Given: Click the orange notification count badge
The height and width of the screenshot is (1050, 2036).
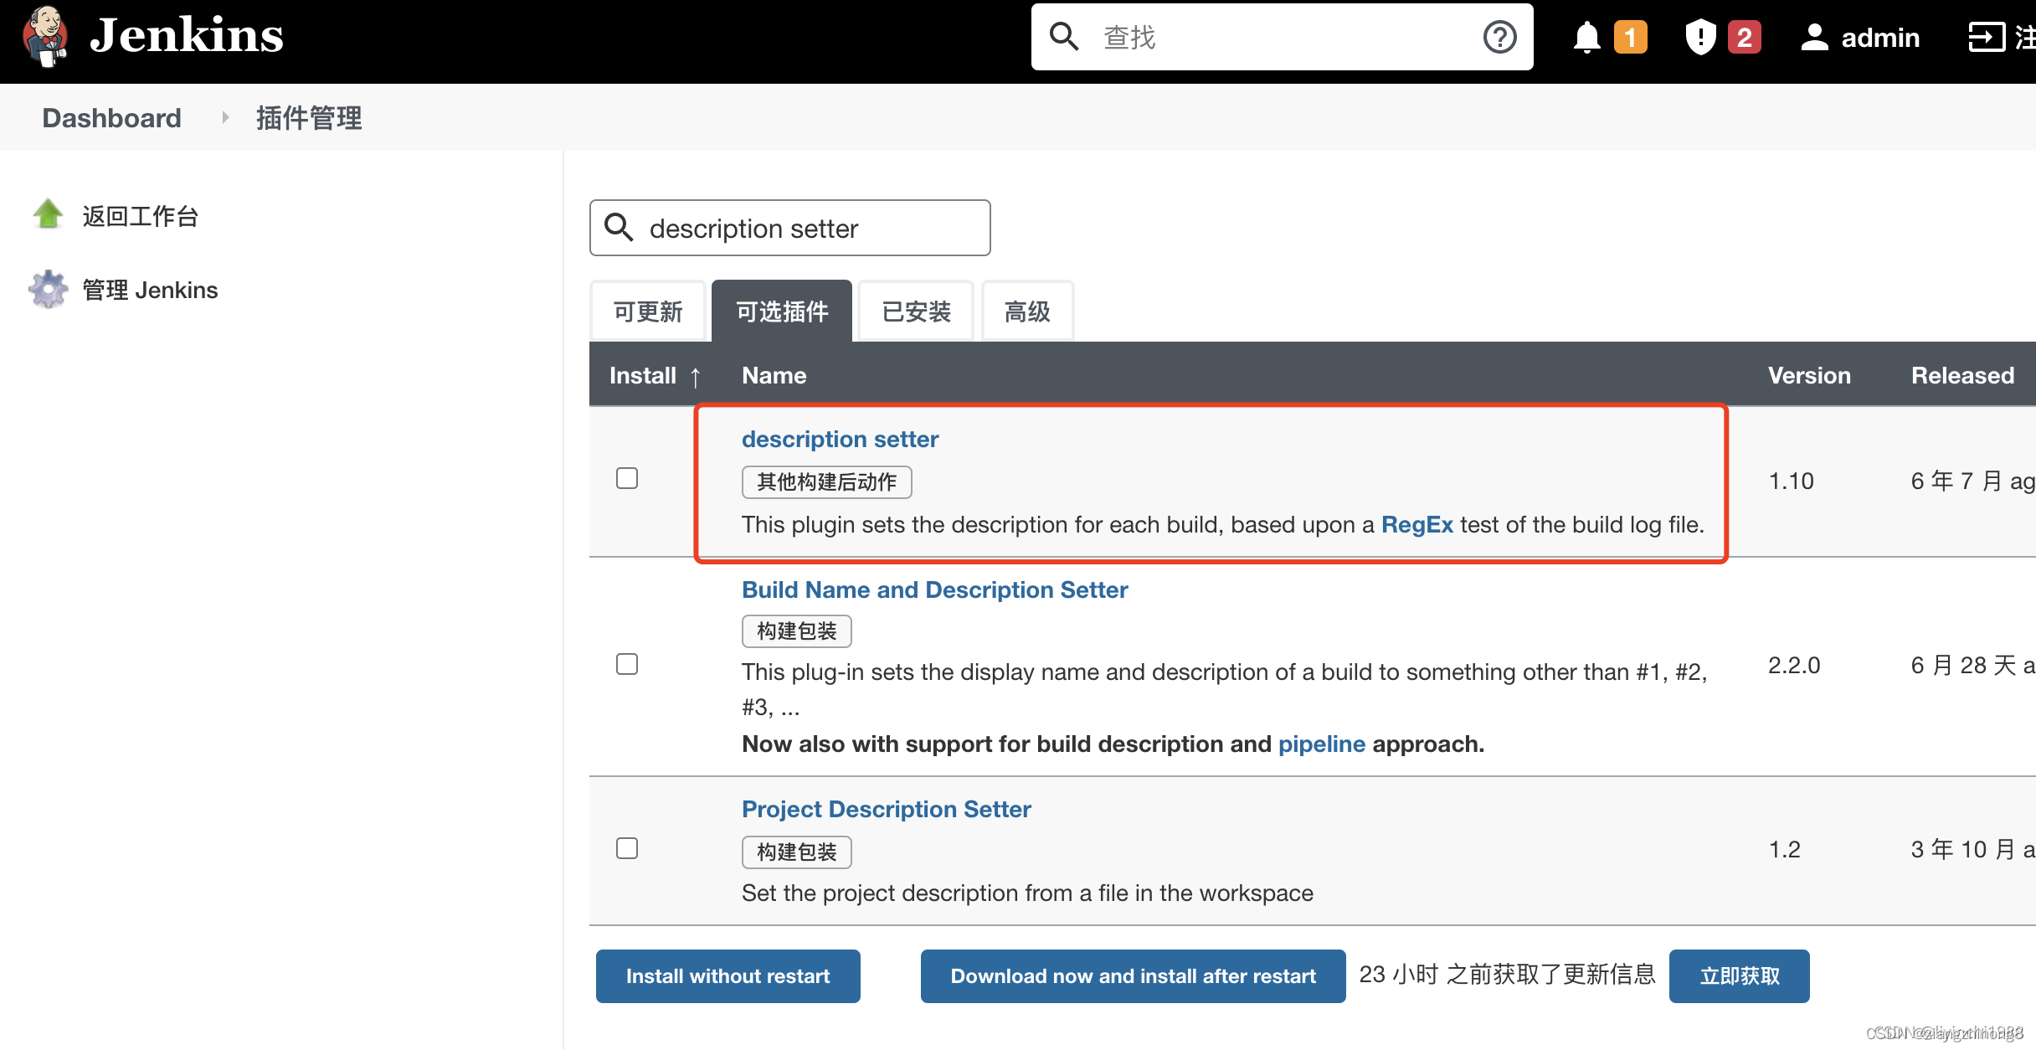Looking at the screenshot, I should coord(1630,38).
